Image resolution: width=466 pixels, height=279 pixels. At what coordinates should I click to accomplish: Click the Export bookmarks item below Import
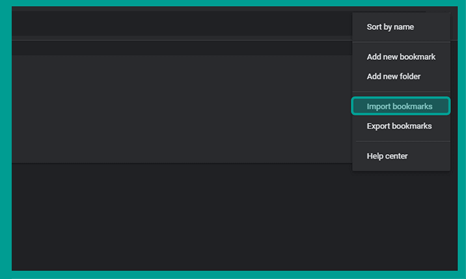click(401, 126)
